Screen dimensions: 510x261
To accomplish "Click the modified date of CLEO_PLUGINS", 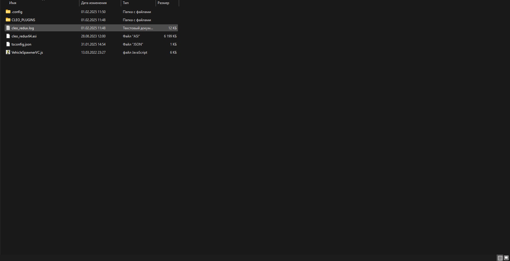I will tap(93, 20).
